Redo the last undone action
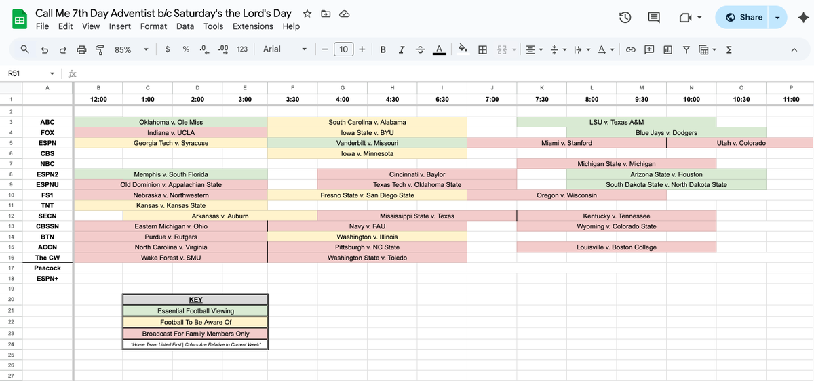814x381 pixels. (63, 49)
